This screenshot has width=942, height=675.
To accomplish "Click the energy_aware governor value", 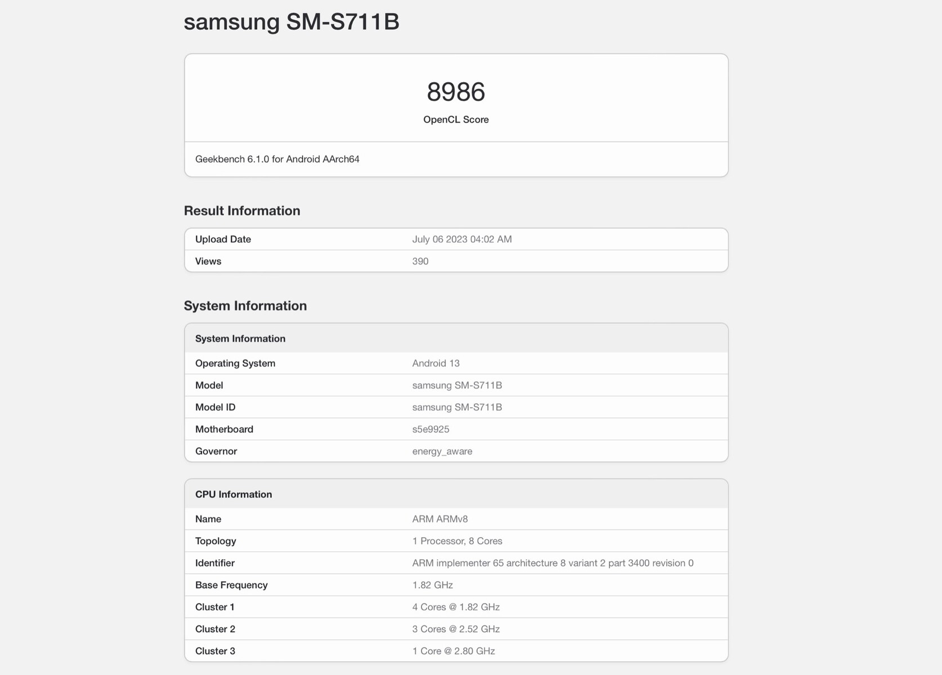I will [442, 451].
